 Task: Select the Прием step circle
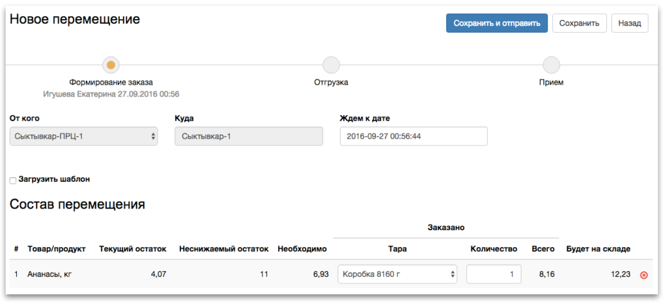(551, 65)
